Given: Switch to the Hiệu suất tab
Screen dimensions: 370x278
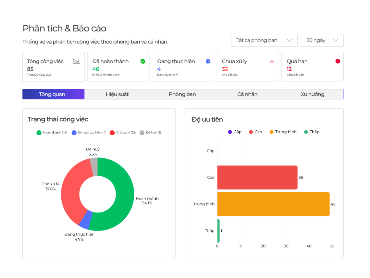Looking at the screenshot, I should point(117,94).
